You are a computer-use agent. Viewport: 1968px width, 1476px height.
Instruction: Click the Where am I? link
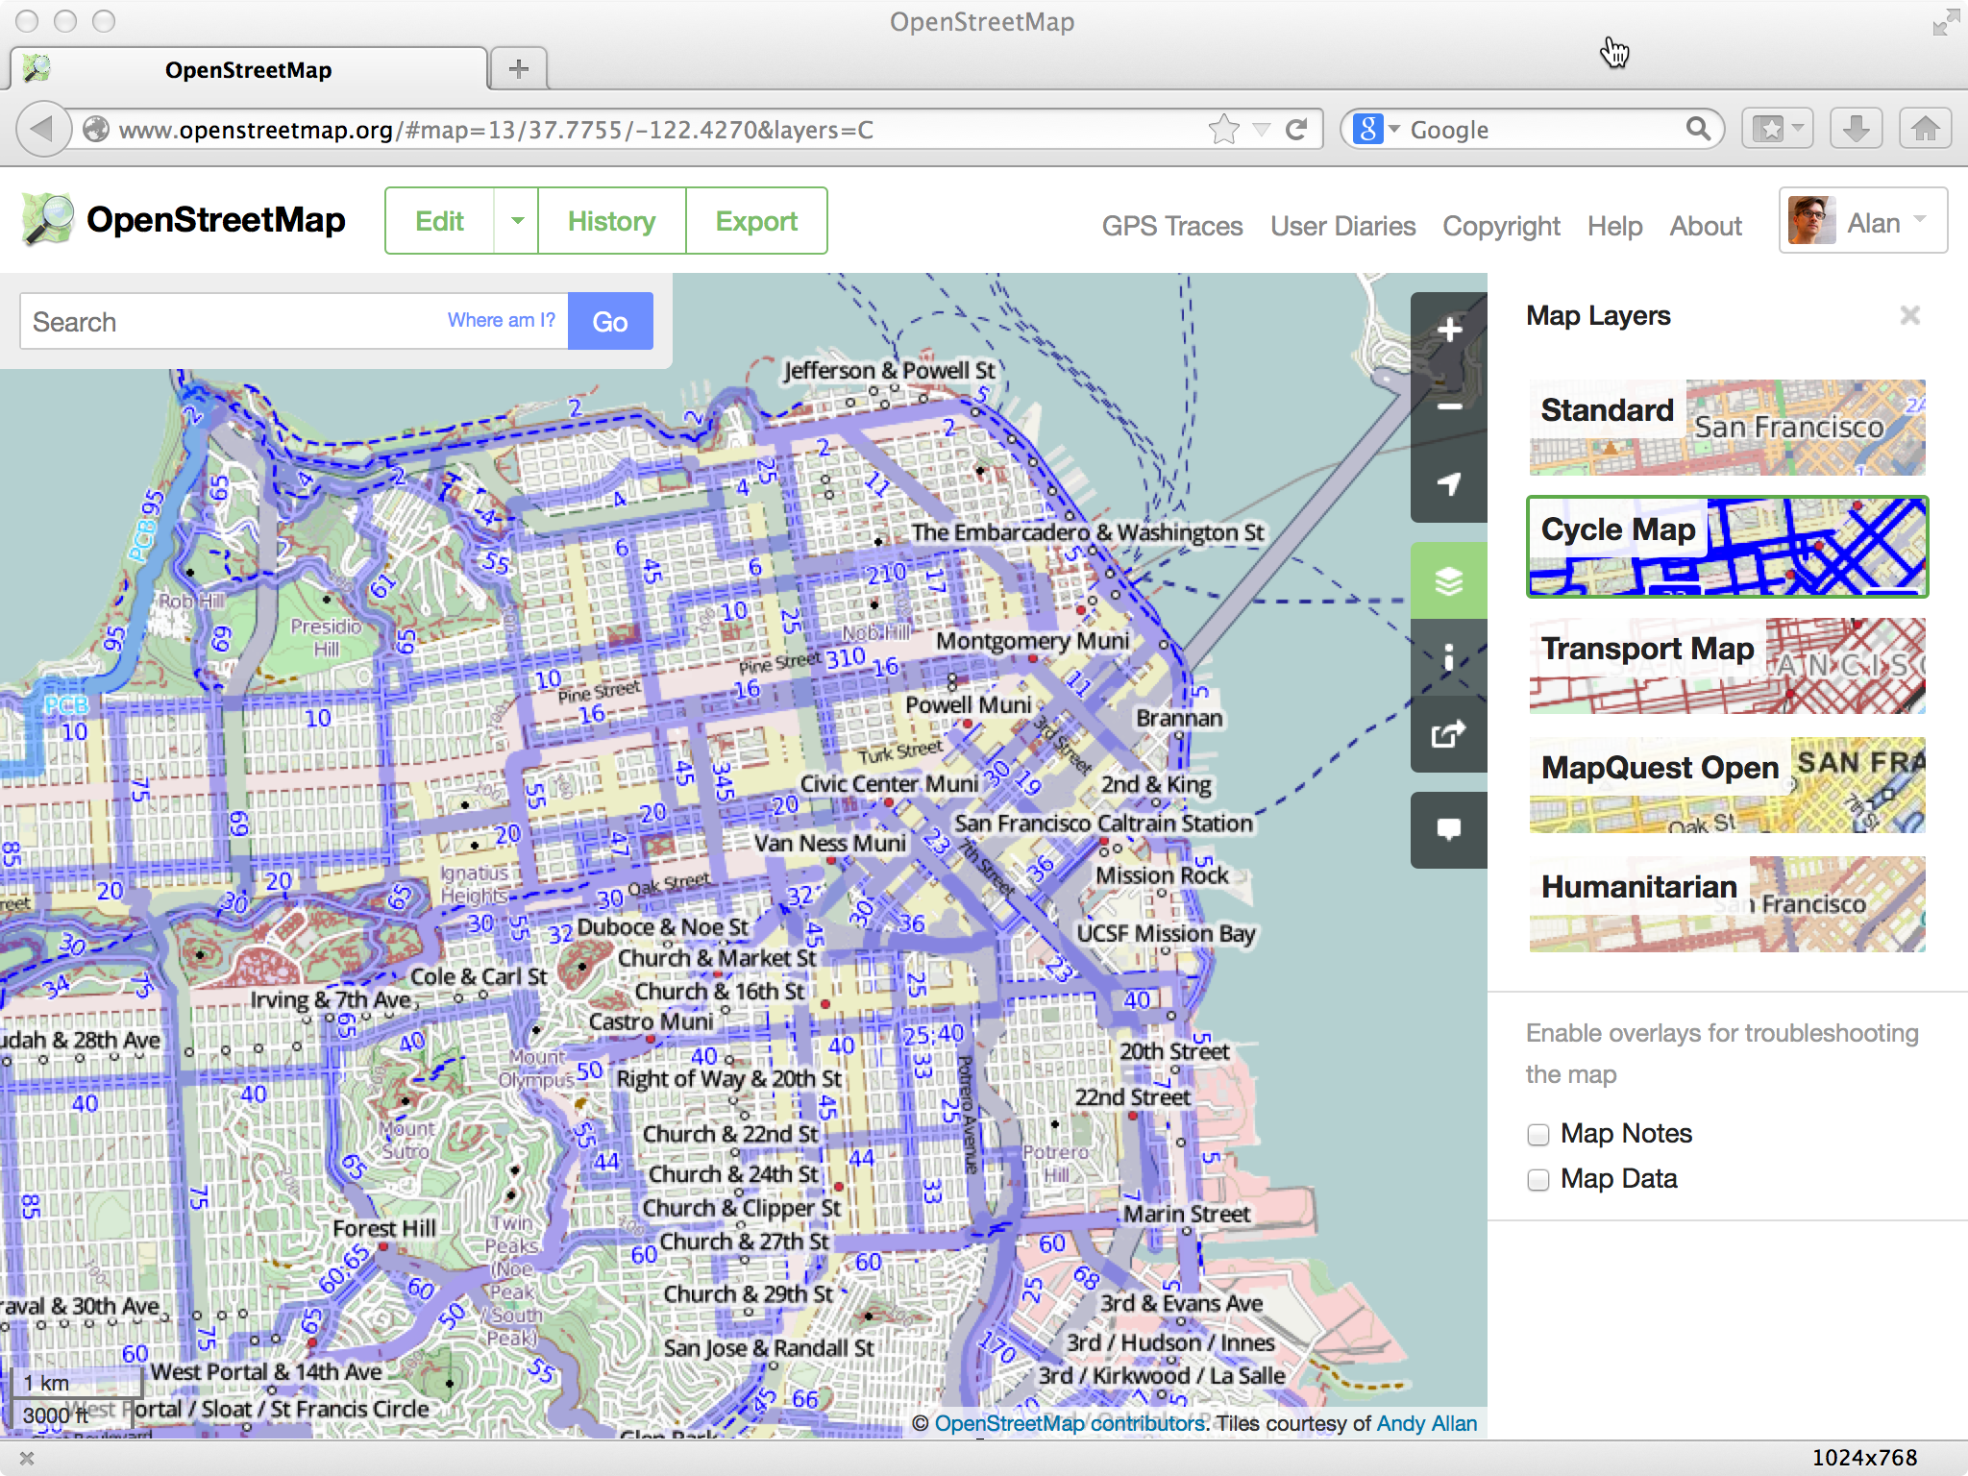[501, 321]
